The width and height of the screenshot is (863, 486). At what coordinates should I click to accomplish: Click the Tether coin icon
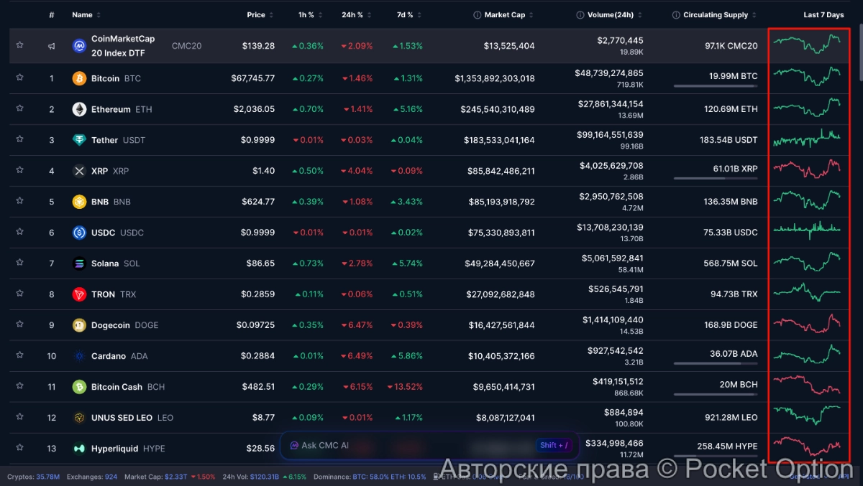click(x=79, y=140)
